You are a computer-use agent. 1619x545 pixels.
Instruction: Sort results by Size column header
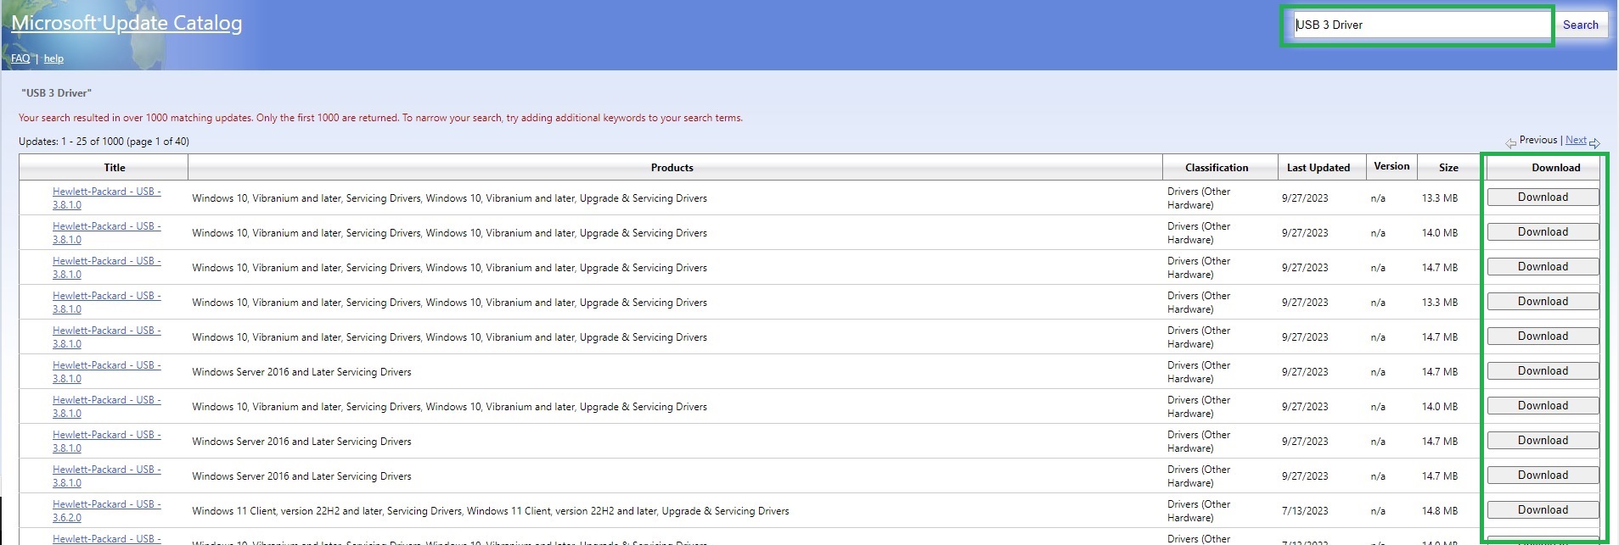pos(1448,168)
